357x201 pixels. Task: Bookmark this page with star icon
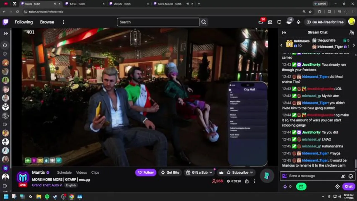pos(310,12)
